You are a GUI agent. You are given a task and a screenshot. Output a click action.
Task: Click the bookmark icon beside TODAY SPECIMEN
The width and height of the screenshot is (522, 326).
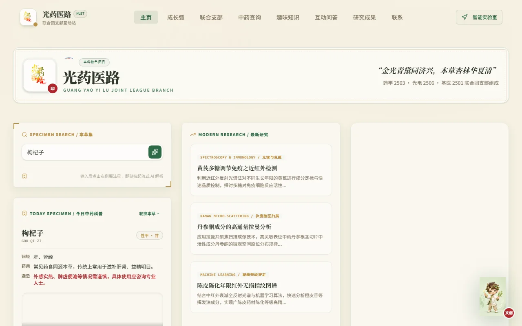coord(24,213)
